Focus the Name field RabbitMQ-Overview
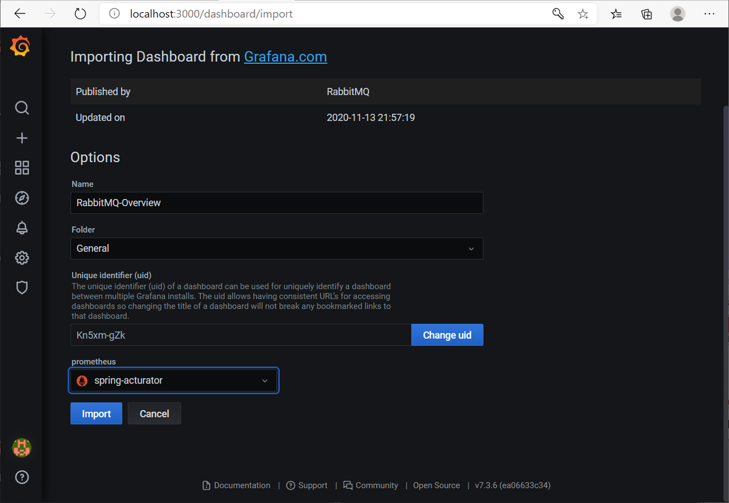 coord(276,203)
